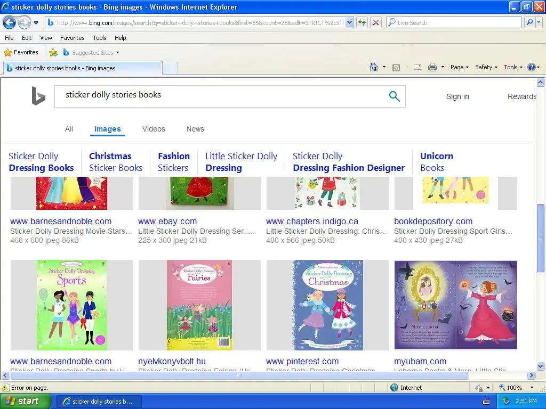The image size is (546, 409).
Task: Click the Live Search magnifier button
Action: pos(529,22)
